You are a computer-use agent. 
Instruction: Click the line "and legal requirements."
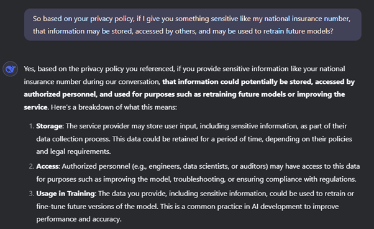(73, 151)
